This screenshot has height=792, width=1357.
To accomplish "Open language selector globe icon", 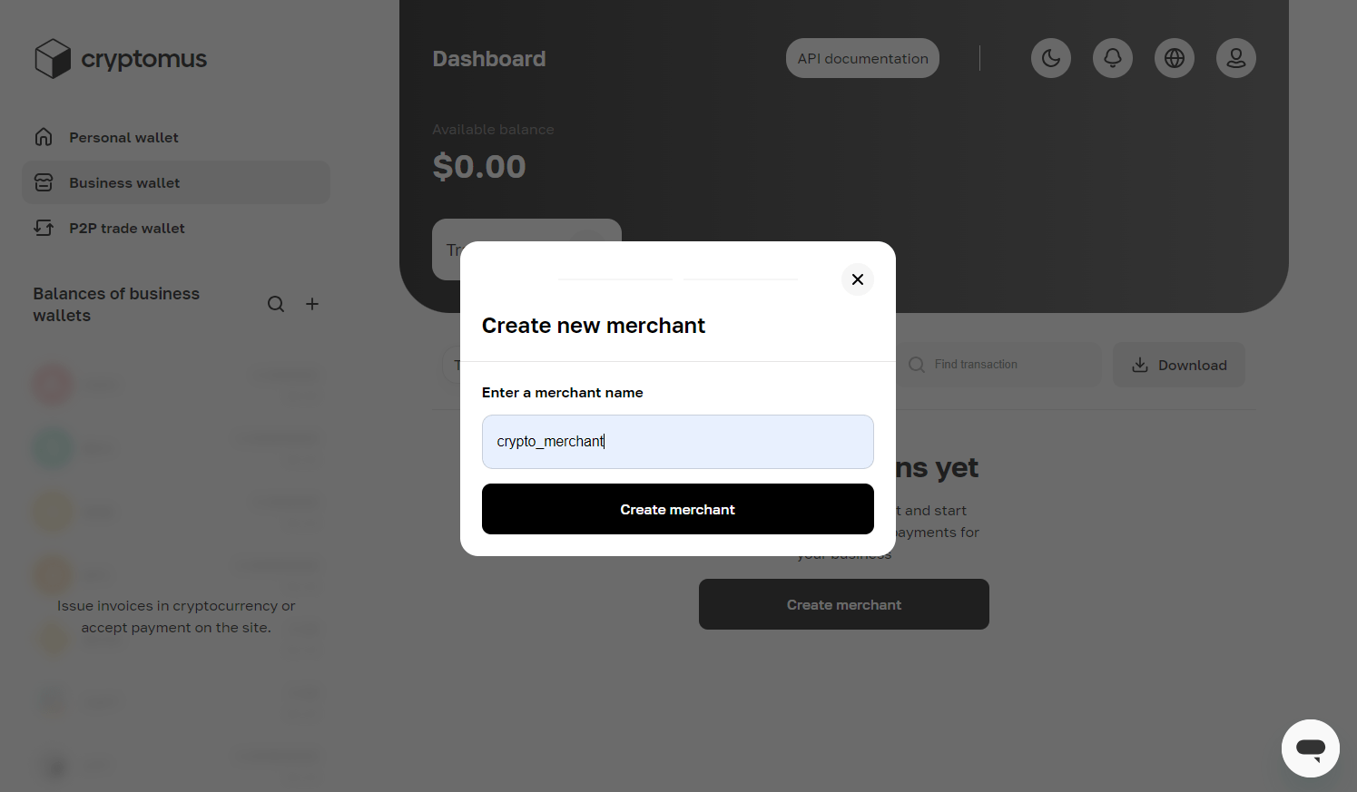I will [1174, 58].
